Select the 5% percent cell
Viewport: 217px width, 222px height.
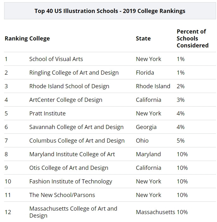tap(181, 141)
